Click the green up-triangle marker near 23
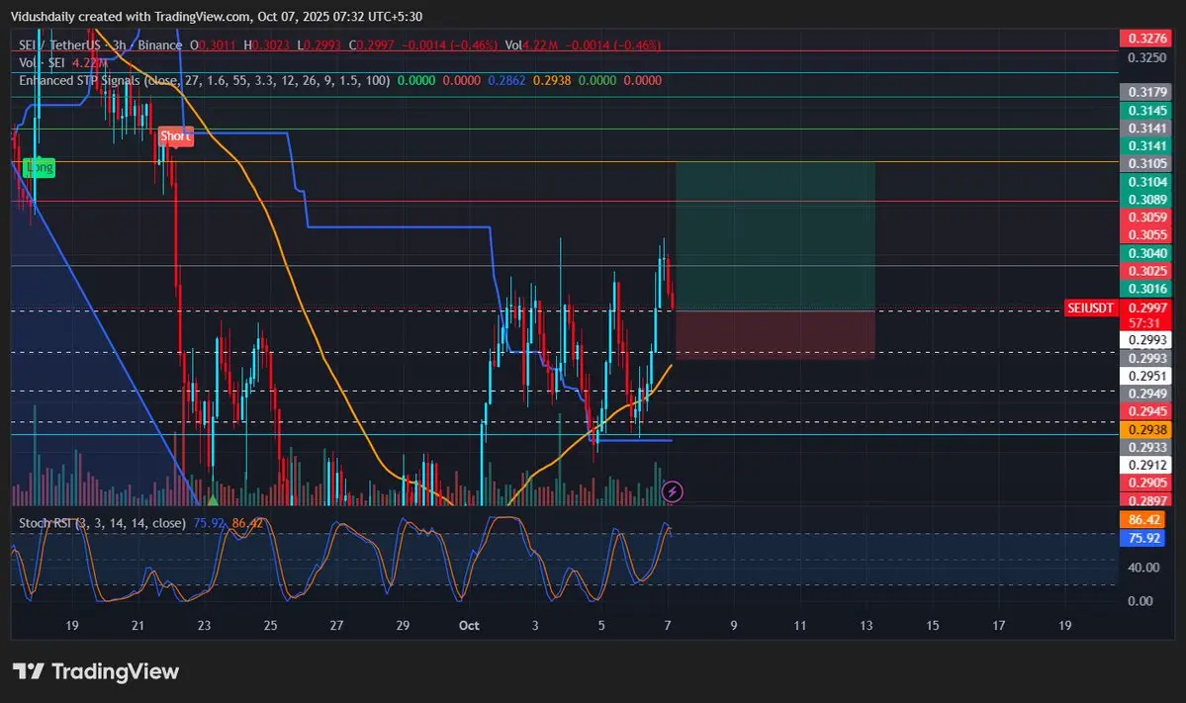1186x703 pixels. pos(213,499)
